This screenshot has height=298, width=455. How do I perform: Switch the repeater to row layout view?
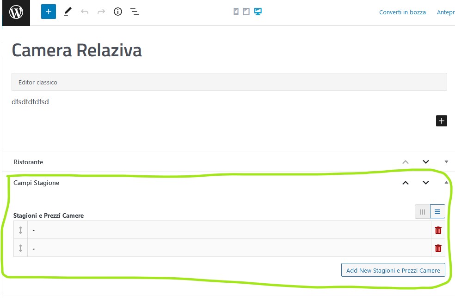pos(437,212)
